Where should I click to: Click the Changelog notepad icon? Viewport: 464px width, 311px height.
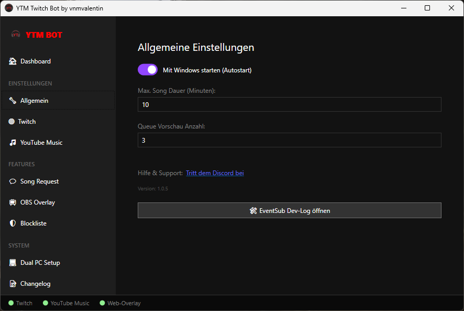[13, 284]
